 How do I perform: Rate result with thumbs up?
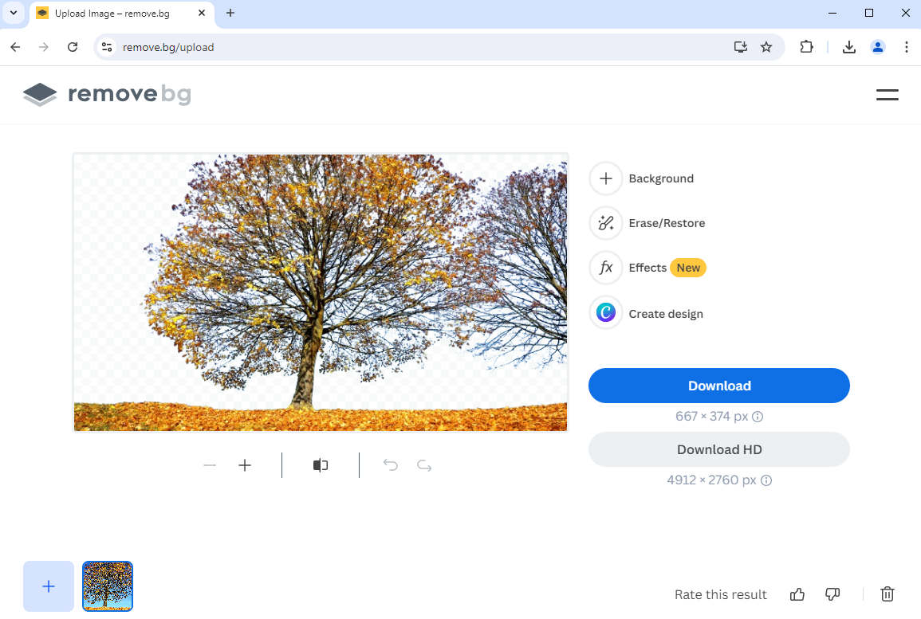click(797, 594)
